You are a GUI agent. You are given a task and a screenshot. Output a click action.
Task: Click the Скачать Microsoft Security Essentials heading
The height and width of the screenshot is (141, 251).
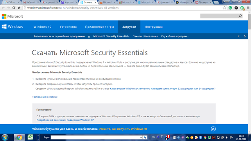pos(90,53)
